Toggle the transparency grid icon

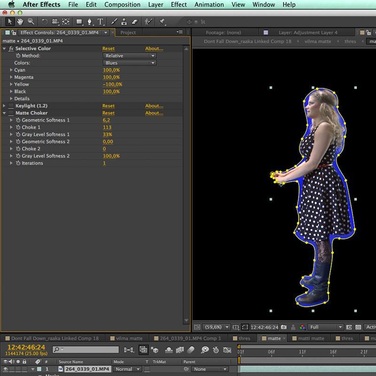358,327
